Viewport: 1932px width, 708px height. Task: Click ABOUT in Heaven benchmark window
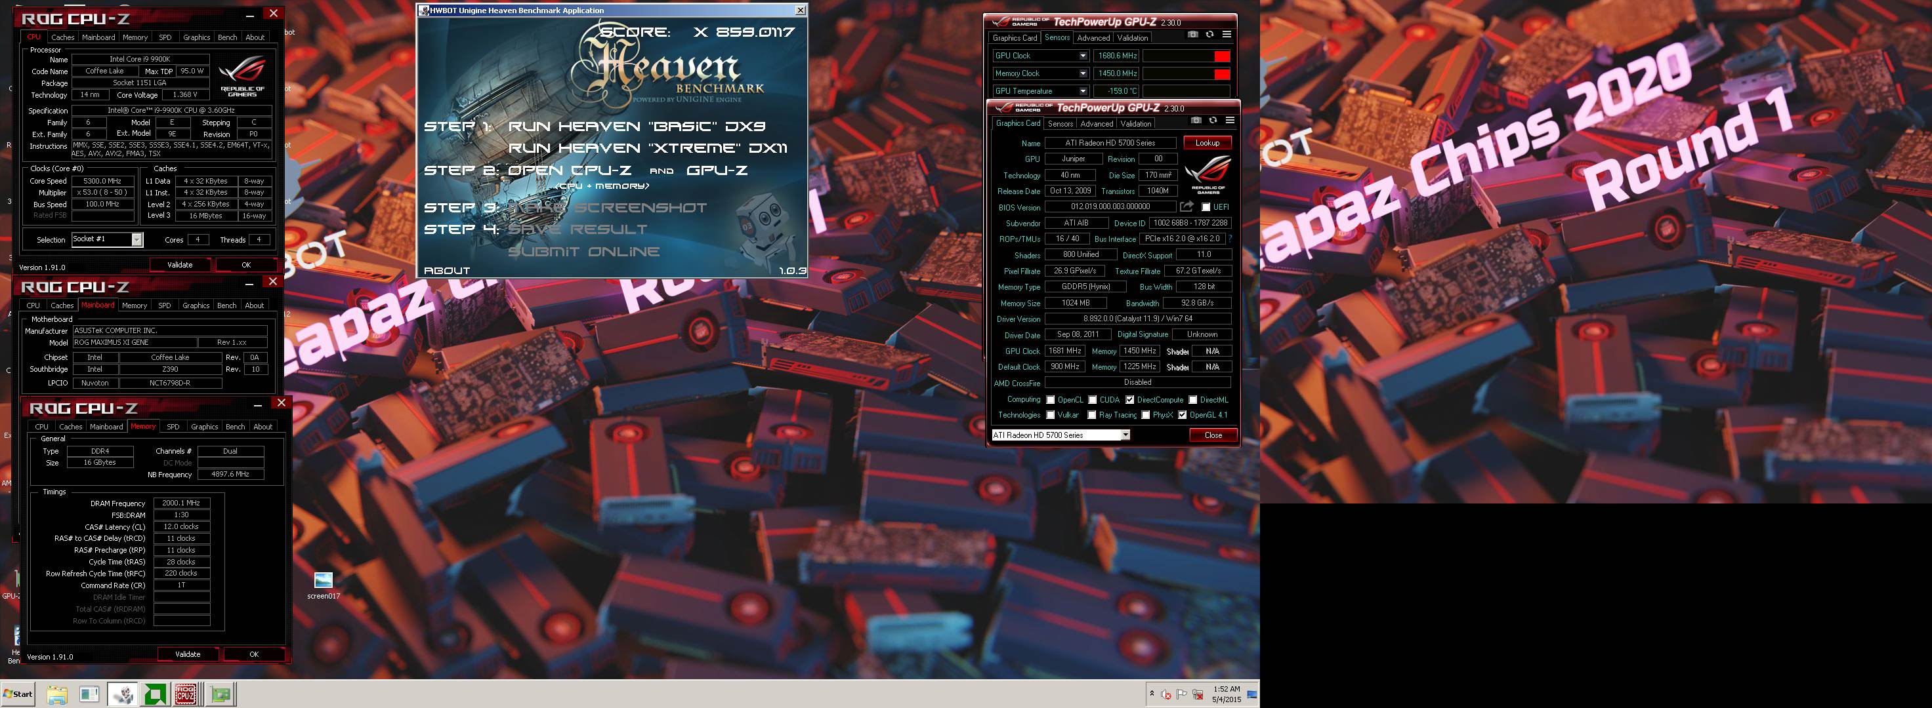[447, 271]
